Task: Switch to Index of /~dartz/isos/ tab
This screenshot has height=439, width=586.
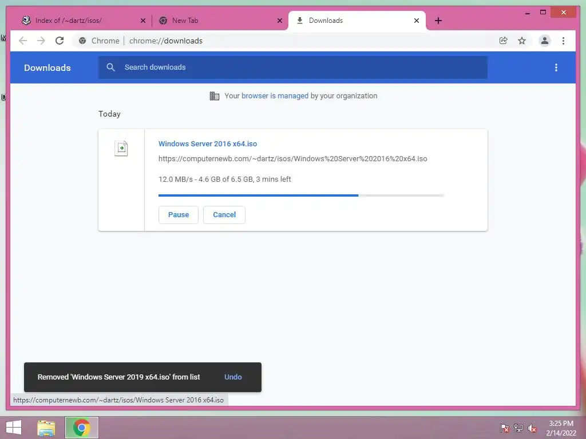Action: (x=84, y=21)
